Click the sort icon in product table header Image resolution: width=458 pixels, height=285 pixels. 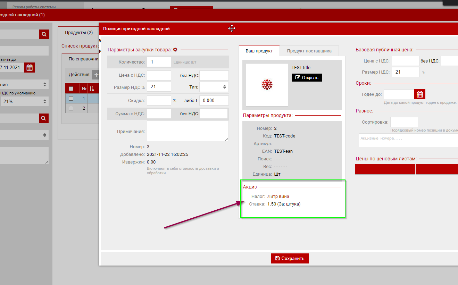tap(92, 89)
